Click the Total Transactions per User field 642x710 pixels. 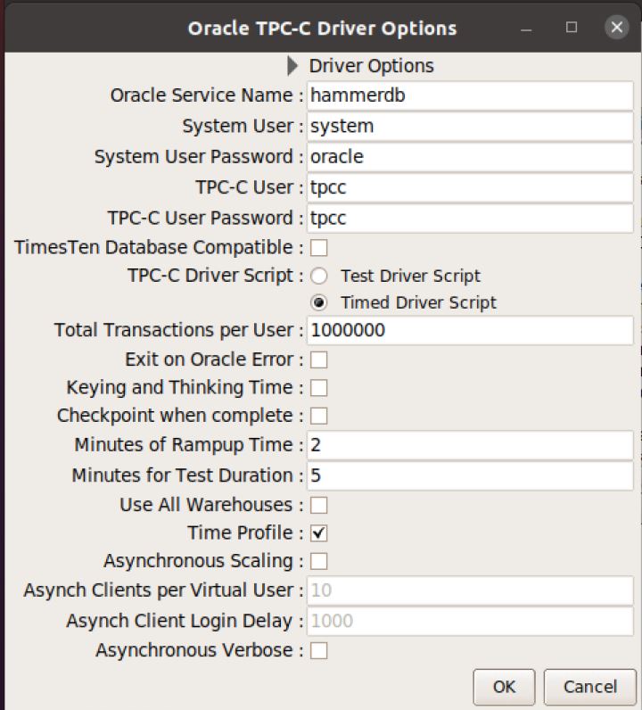[x=469, y=330]
